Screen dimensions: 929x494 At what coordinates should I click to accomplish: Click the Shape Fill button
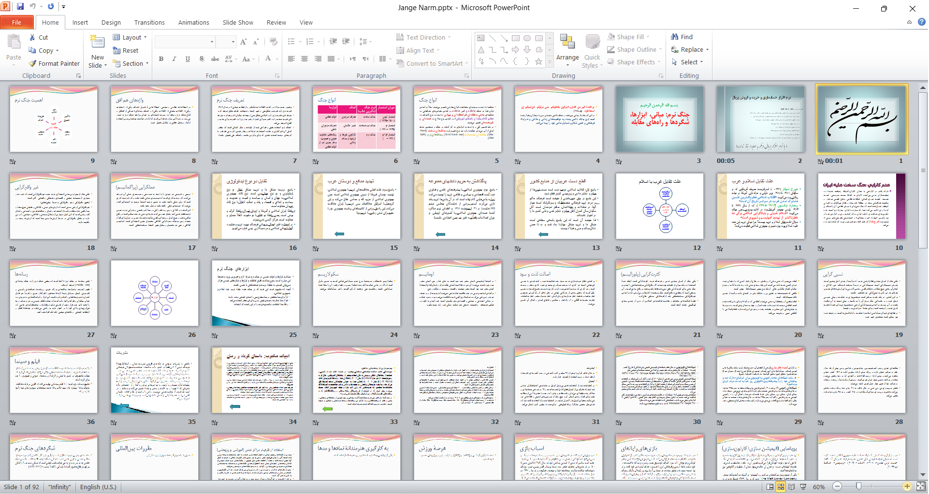tap(629, 37)
